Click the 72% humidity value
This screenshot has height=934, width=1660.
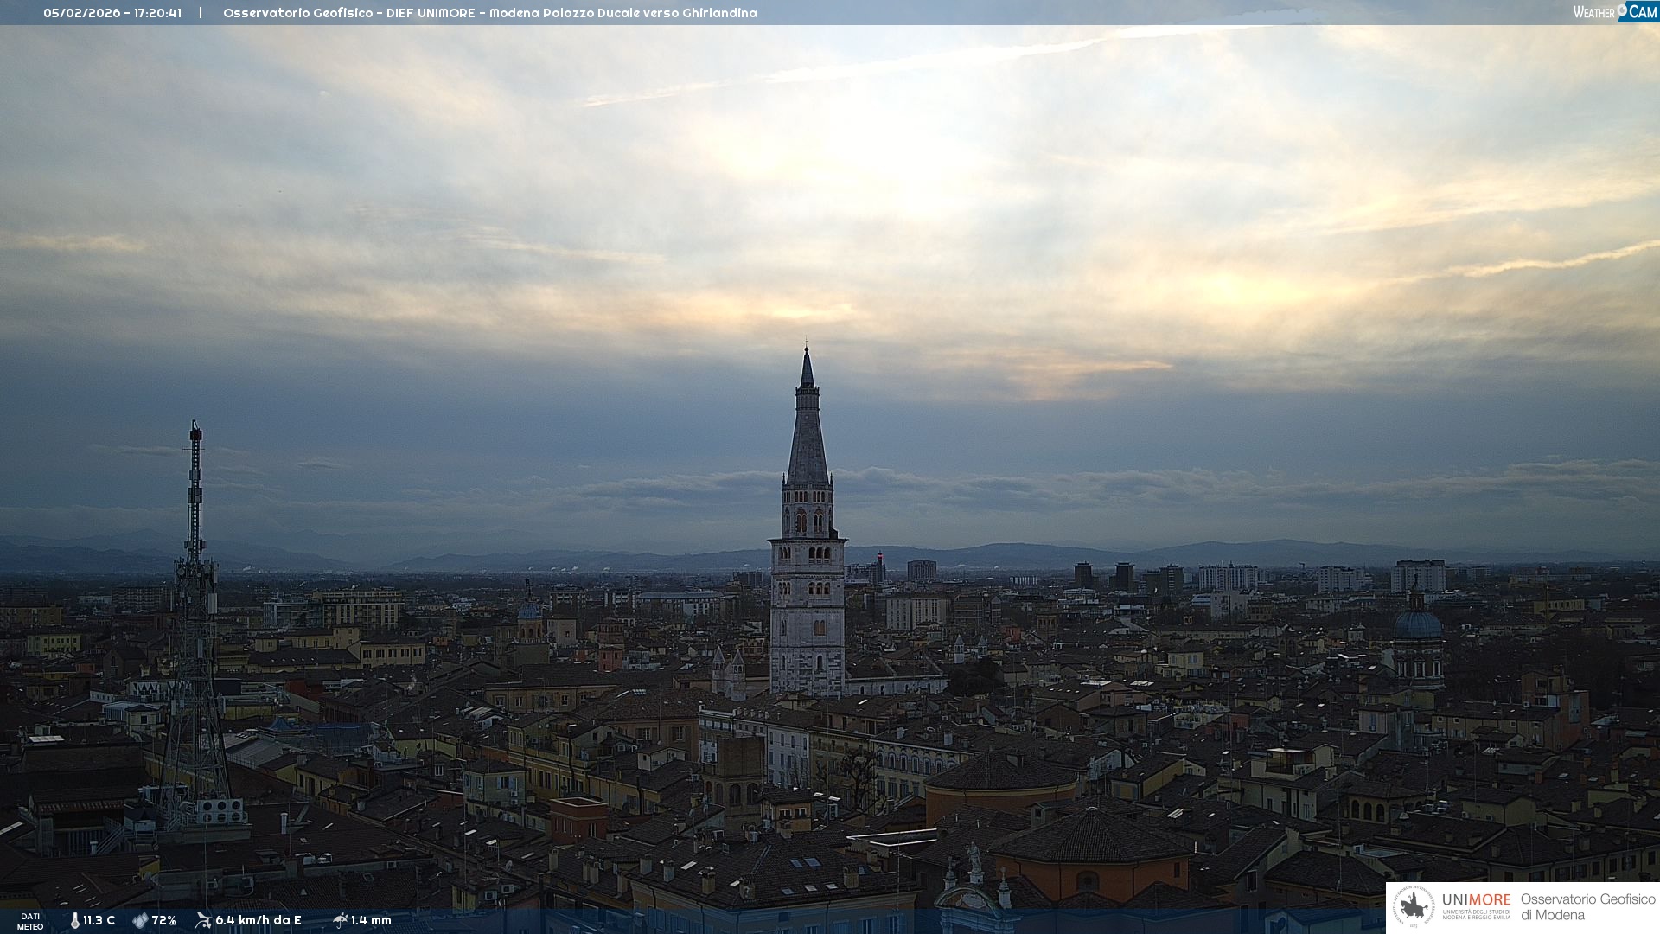click(164, 921)
